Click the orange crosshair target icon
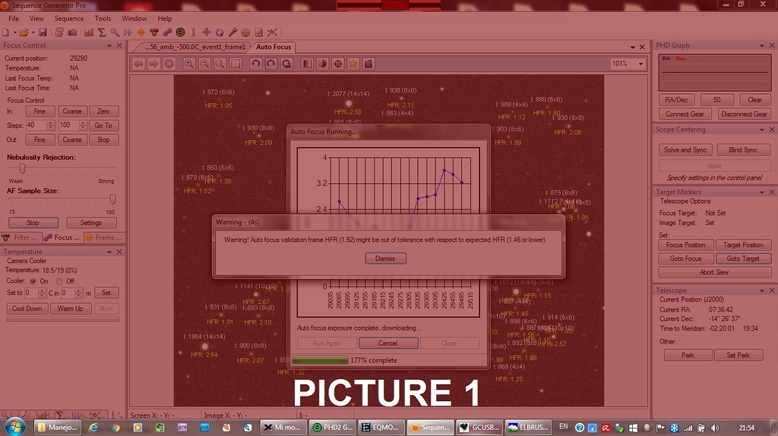 tap(245, 32)
